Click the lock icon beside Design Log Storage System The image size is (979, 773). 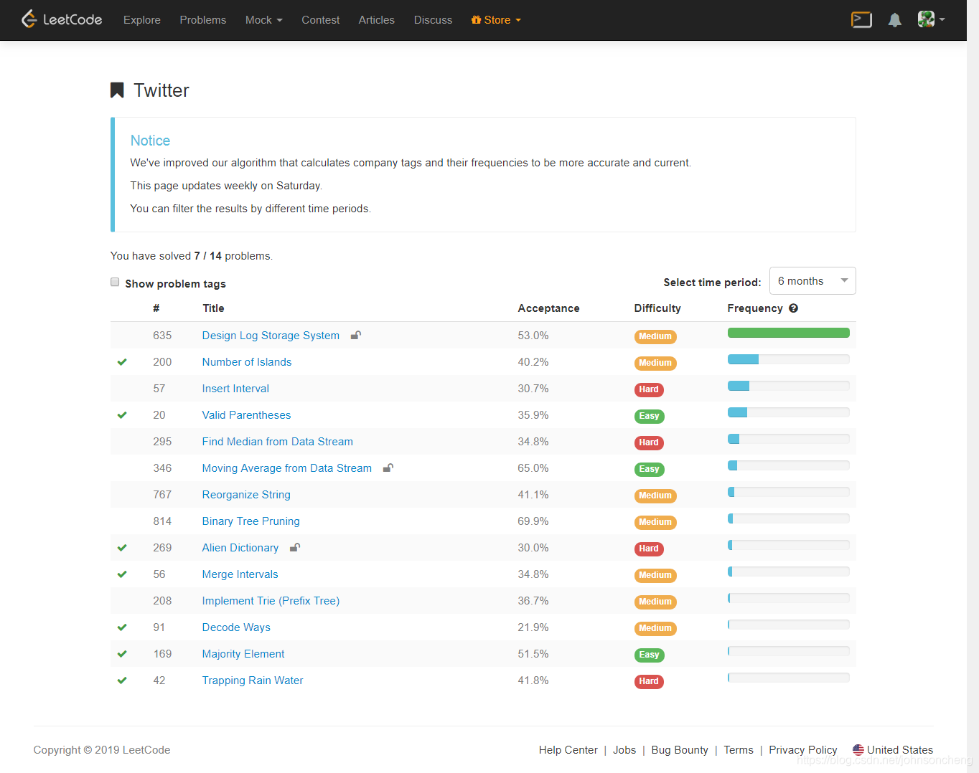[355, 335]
